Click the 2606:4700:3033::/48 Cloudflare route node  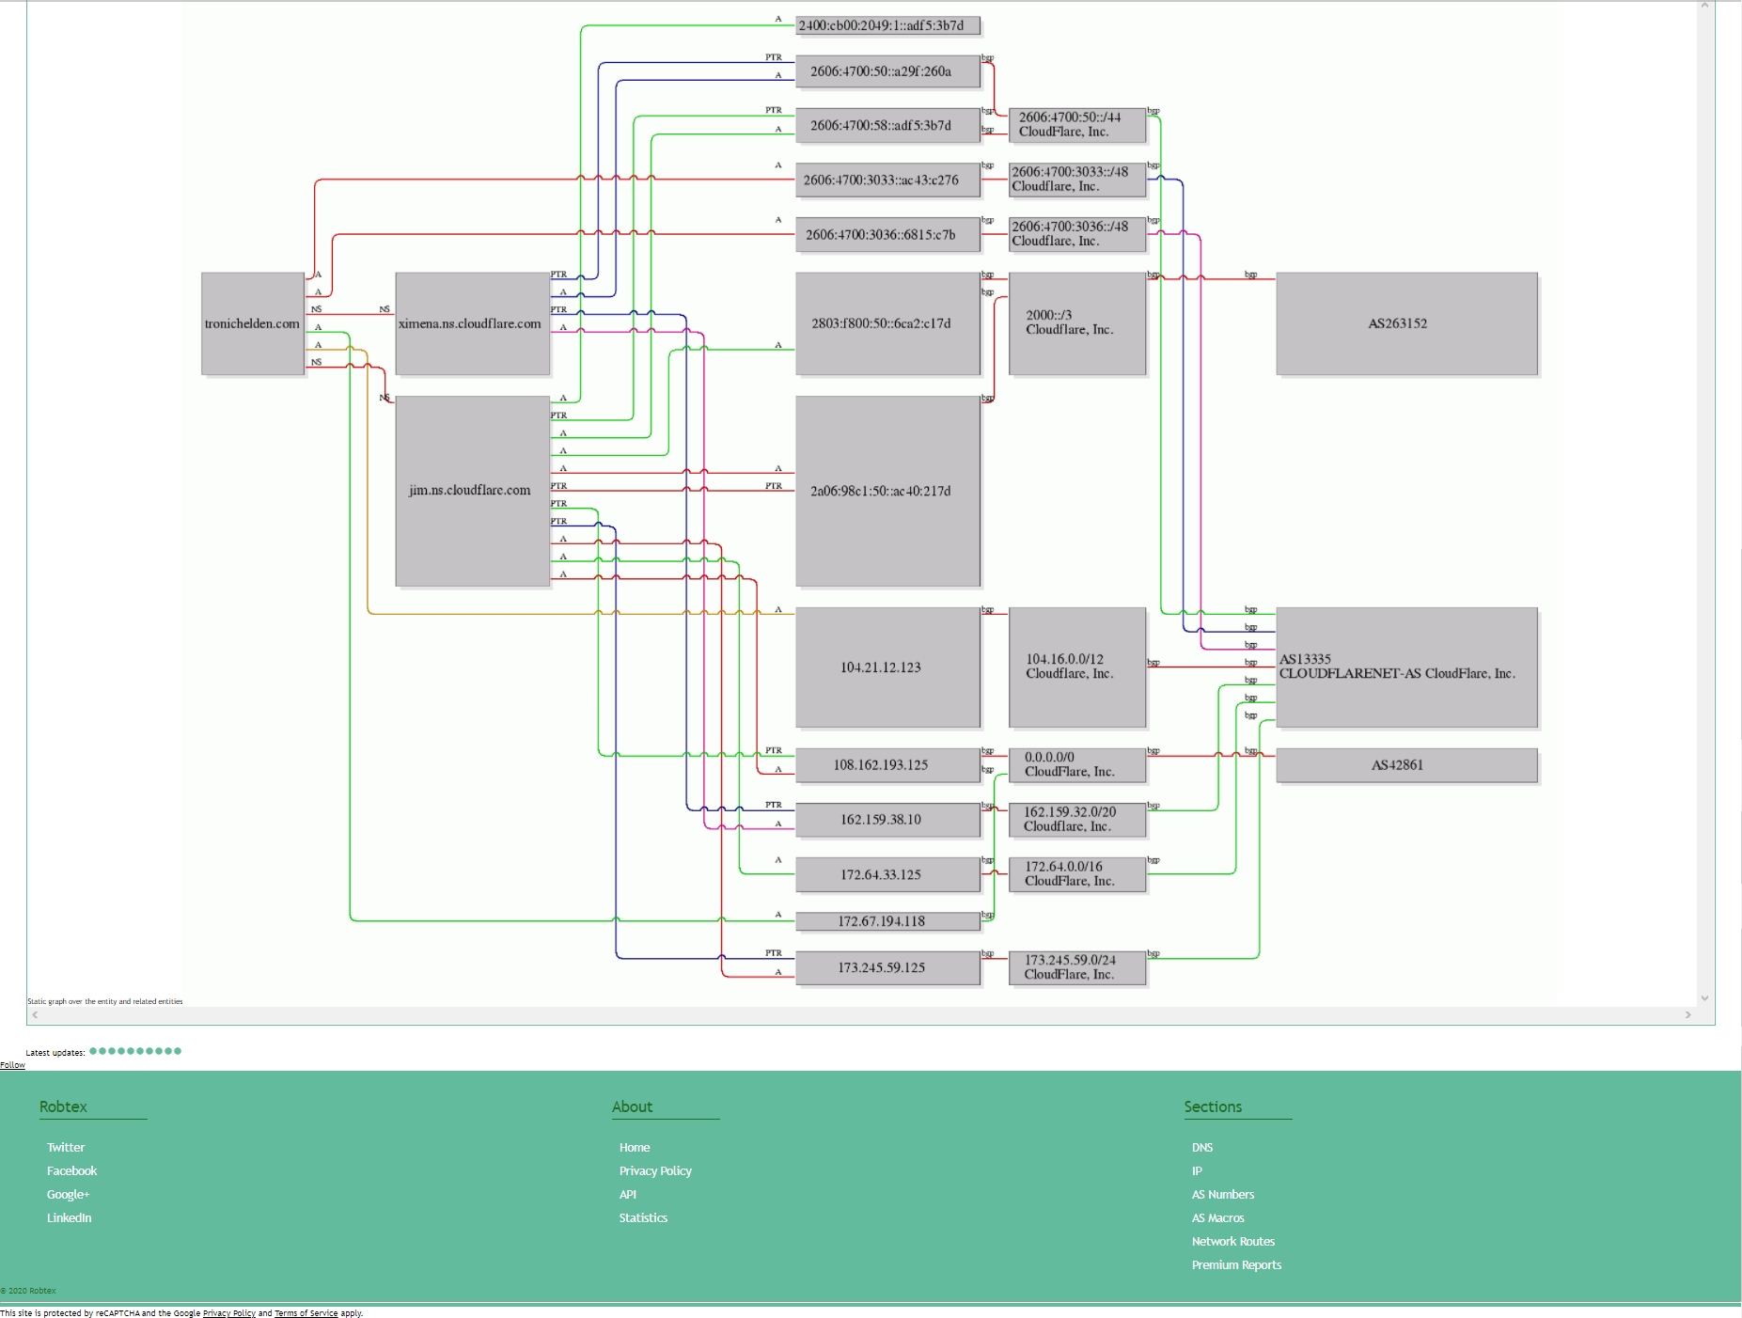[x=1077, y=180]
